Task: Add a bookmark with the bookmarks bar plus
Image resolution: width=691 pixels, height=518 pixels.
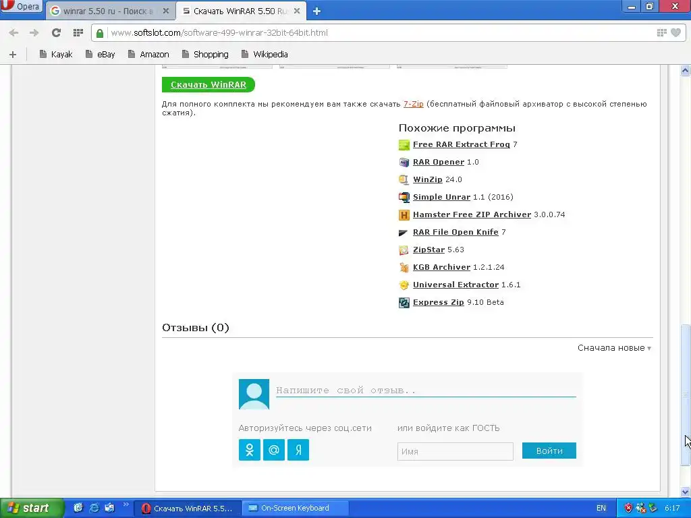Action: (13, 55)
